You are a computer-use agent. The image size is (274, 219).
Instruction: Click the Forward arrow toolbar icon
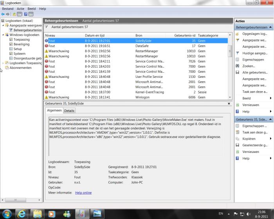(7, 14)
